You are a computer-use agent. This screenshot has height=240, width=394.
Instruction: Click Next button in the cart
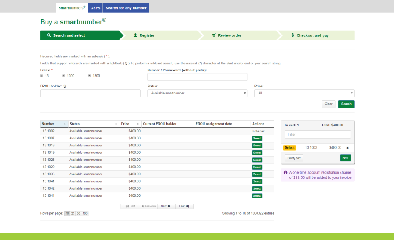pyautogui.click(x=345, y=158)
